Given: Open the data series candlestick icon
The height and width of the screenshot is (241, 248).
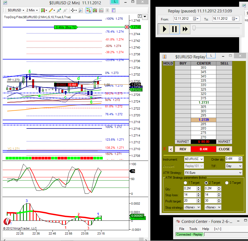Looking at the screenshot, I should tap(95, 11).
